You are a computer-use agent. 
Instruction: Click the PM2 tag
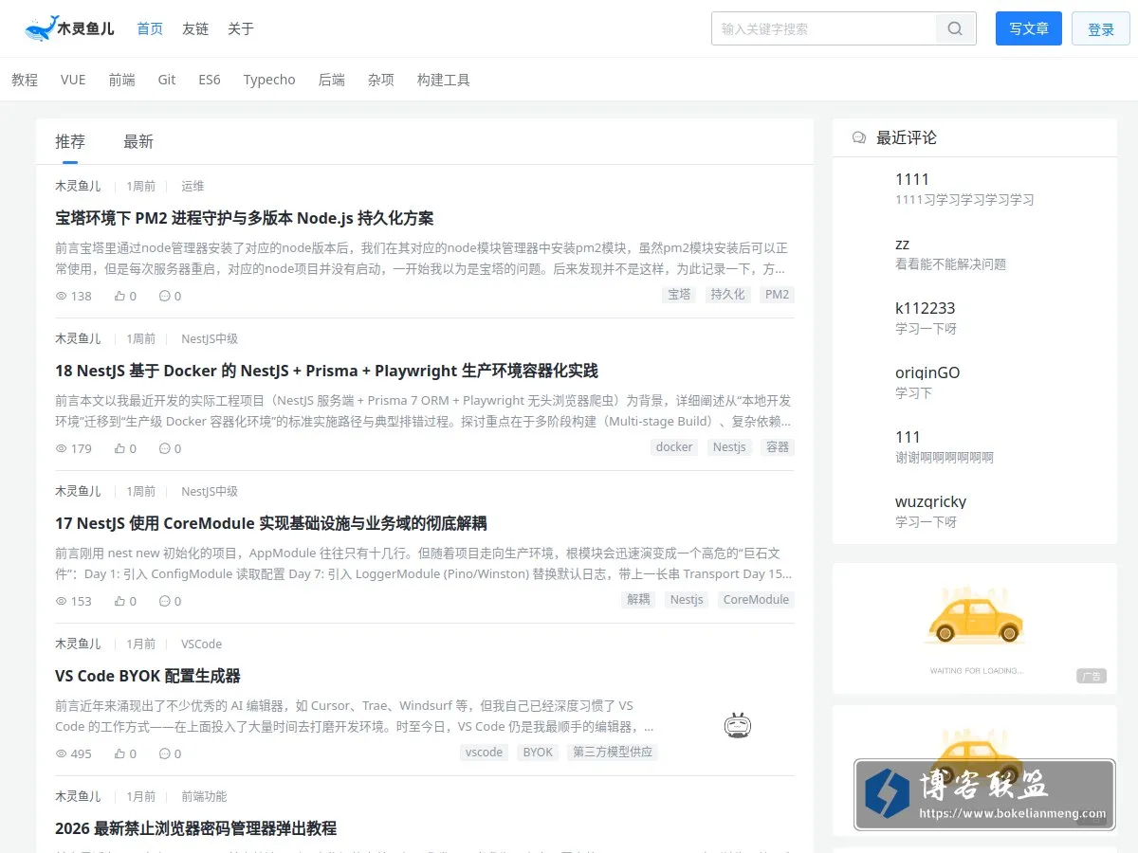tap(777, 295)
